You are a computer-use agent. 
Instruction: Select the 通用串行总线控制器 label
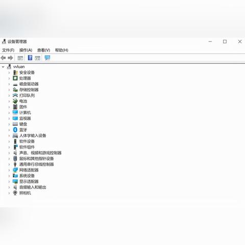37,164
